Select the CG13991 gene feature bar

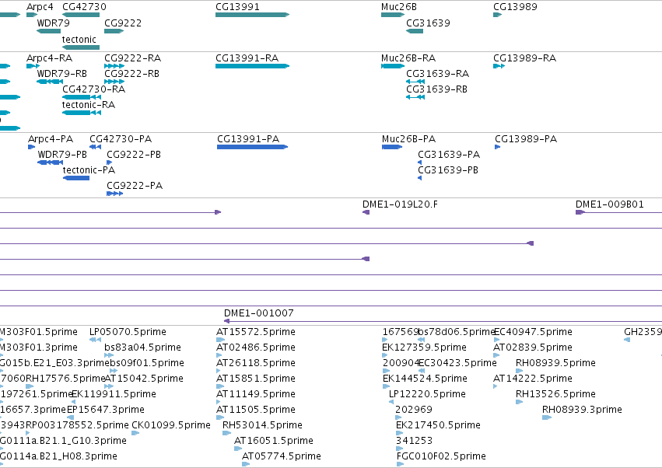tap(252, 15)
